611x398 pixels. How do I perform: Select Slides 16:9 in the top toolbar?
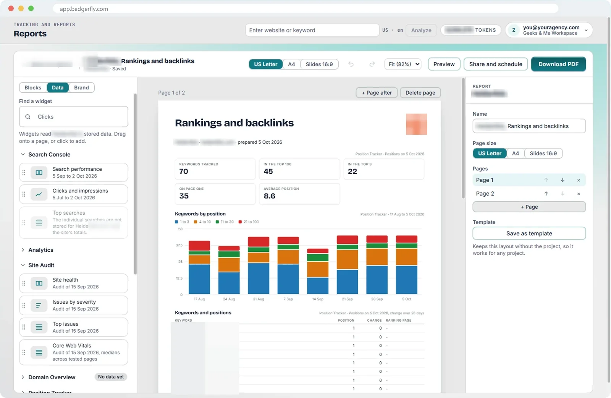pos(319,64)
